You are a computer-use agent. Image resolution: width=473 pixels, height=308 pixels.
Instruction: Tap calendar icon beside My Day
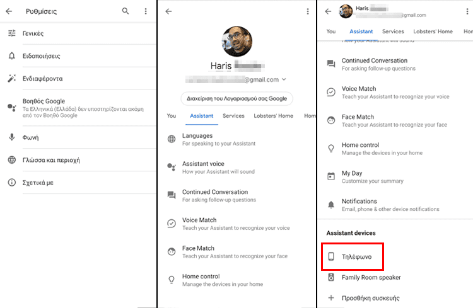tap(331, 176)
